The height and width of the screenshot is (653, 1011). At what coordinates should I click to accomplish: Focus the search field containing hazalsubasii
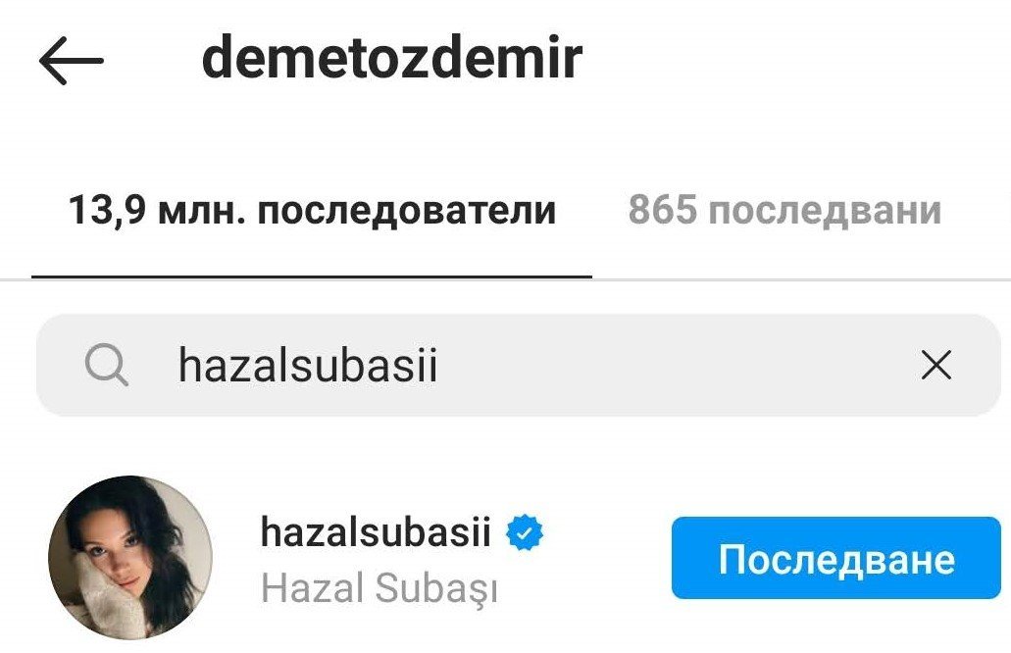click(519, 365)
